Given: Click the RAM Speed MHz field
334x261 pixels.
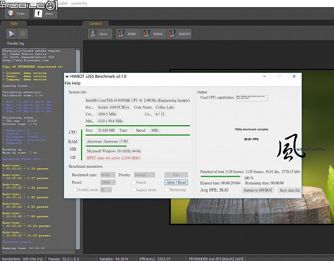Looking at the screenshot, I should [x=154, y=130].
